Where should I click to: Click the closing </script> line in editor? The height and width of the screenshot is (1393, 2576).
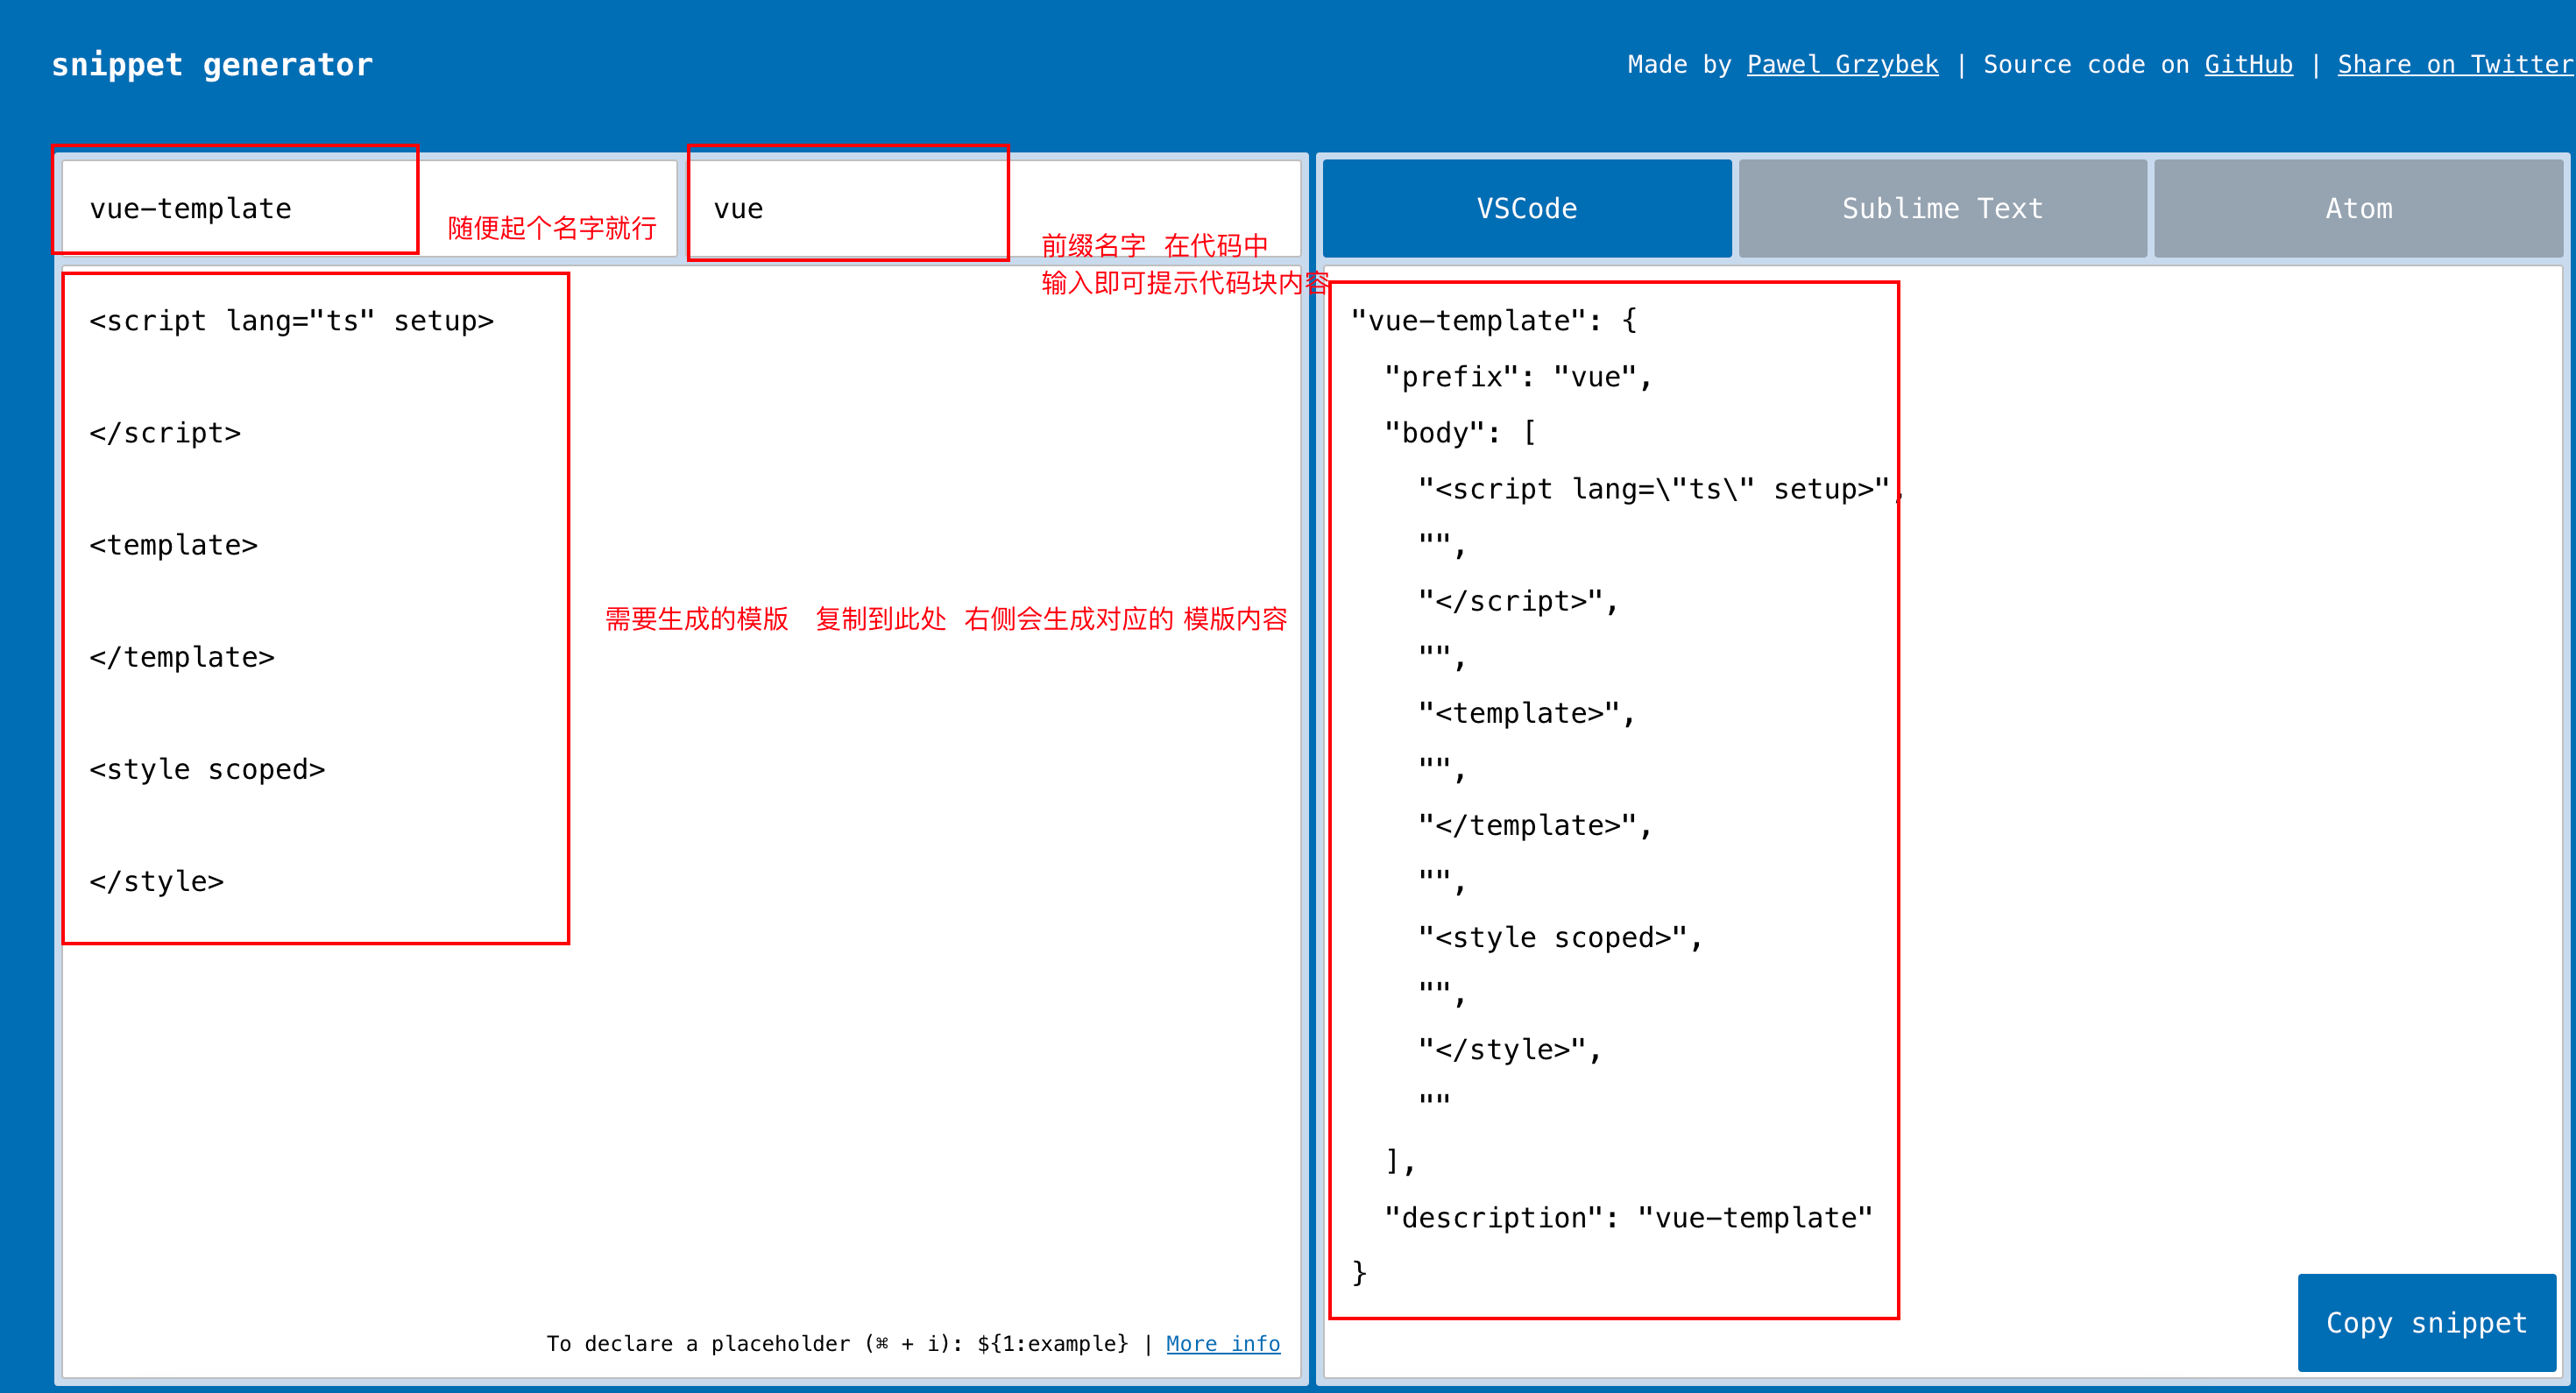point(165,433)
